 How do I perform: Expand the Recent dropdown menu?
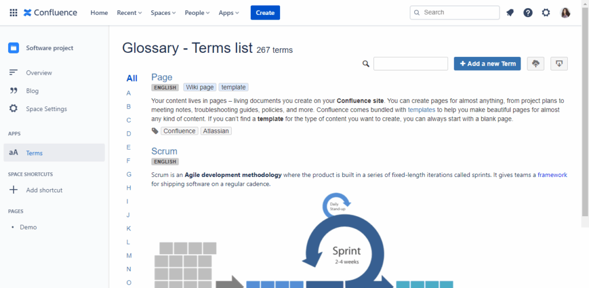[x=129, y=13]
